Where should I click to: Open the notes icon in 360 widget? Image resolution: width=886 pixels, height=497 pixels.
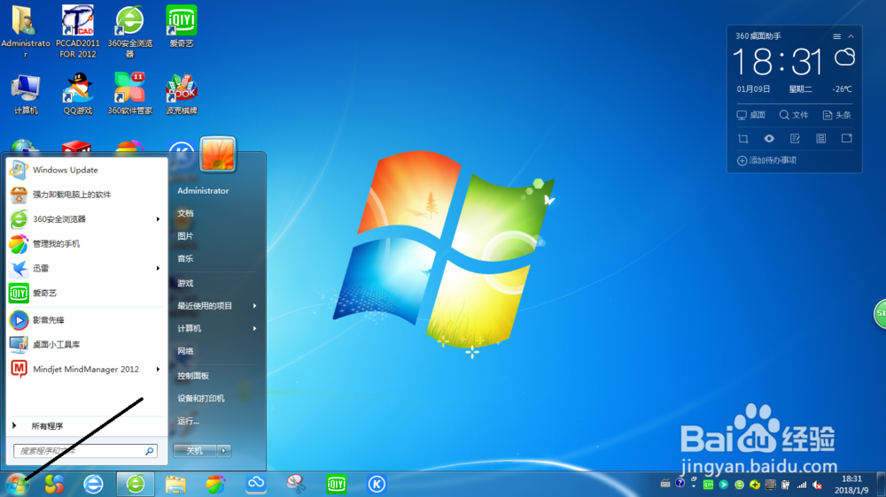pyautogui.click(x=795, y=139)
